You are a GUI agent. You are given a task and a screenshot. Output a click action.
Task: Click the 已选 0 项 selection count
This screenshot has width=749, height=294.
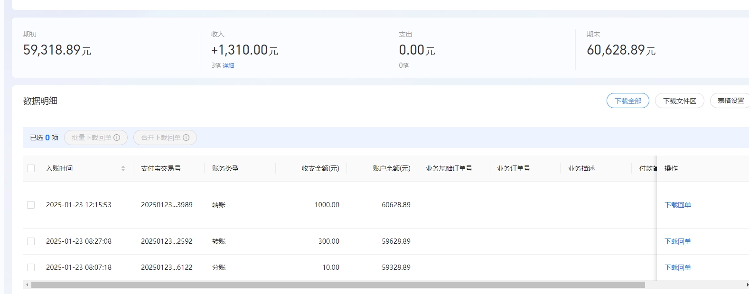(x=44, y=138)
